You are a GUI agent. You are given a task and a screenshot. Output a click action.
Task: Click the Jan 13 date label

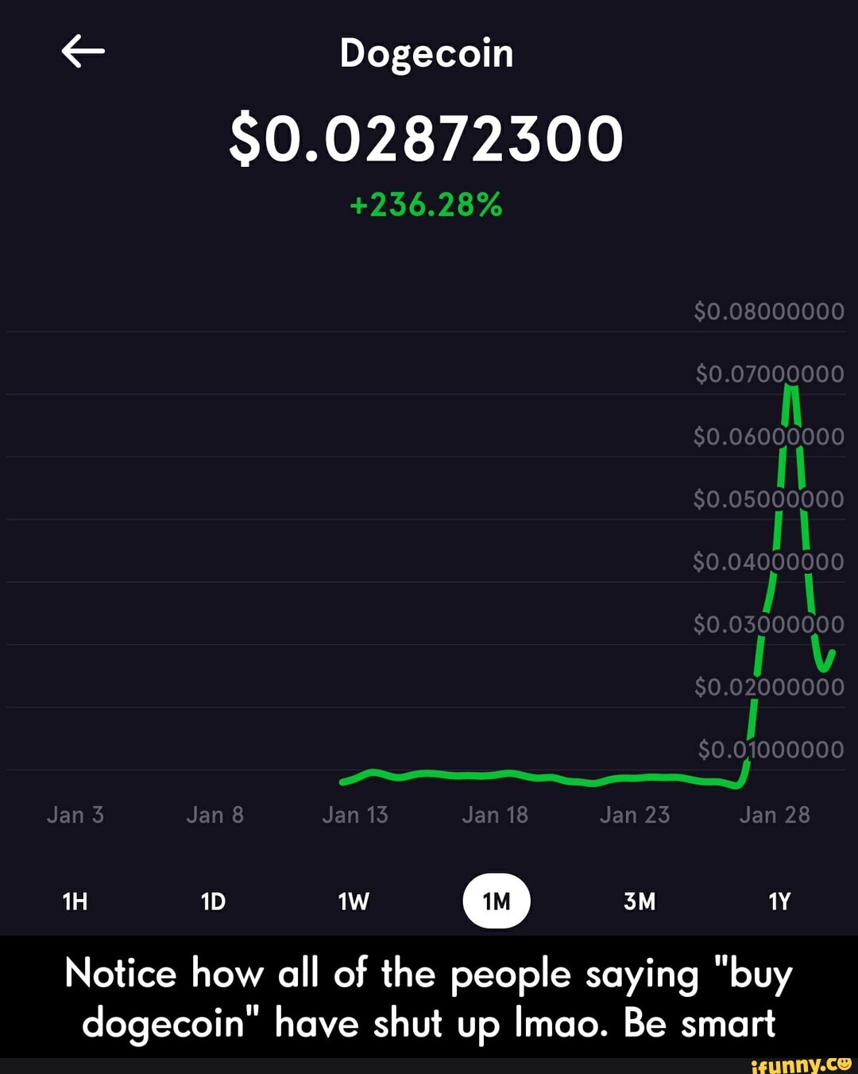(x=355, y=815)
